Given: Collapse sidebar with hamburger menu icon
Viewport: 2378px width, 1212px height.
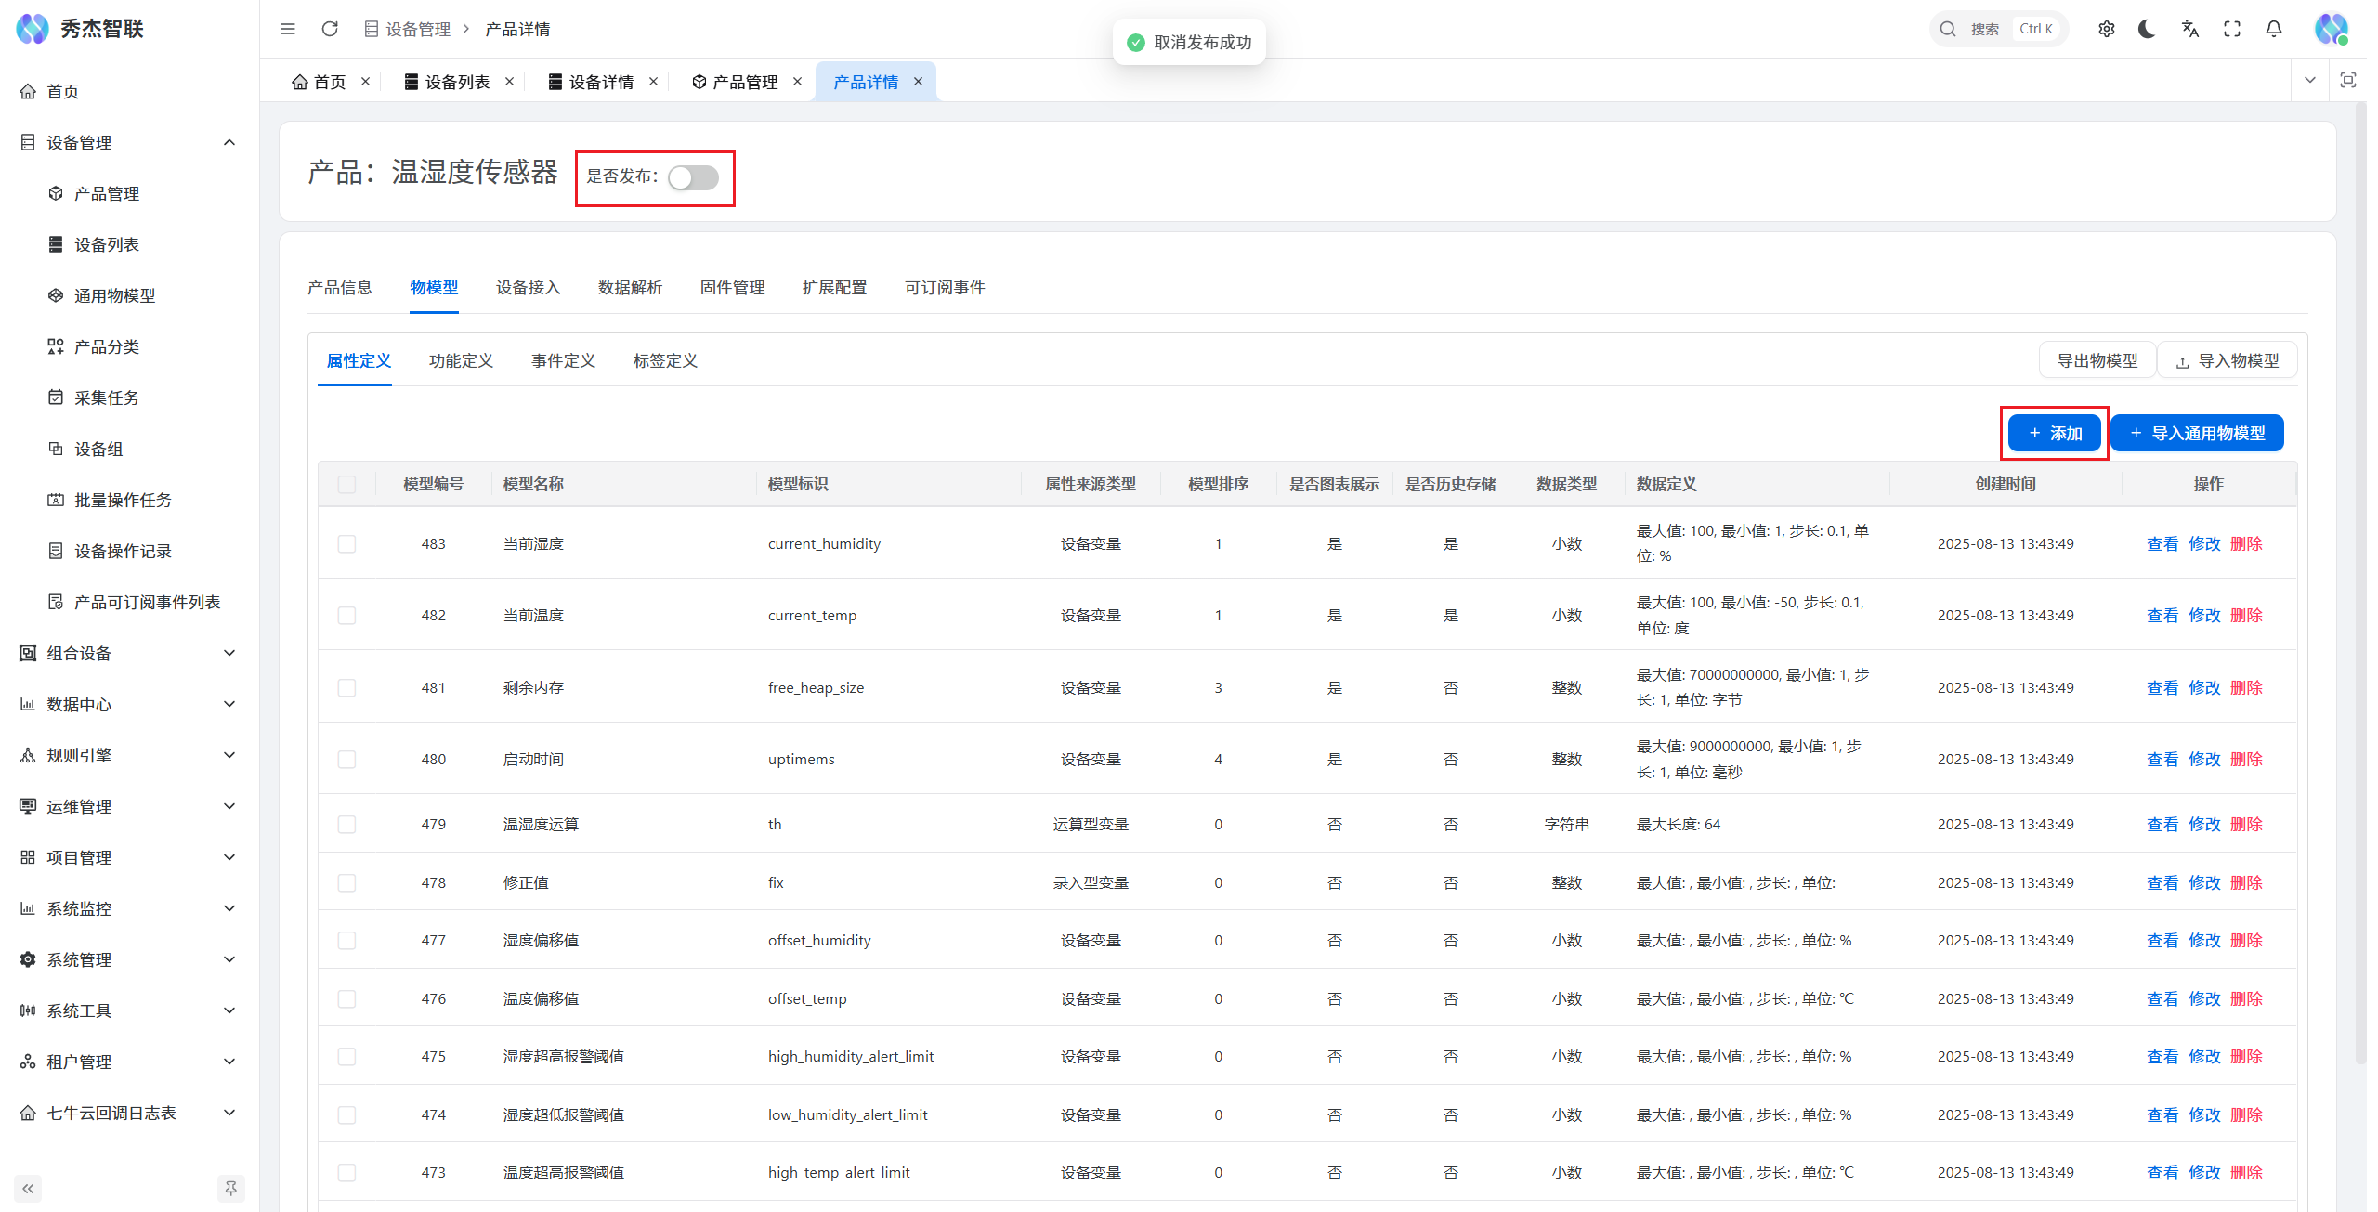Looking at the screenshot, I should (x=288, y=29).
